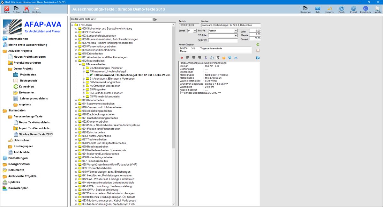Viewport: 383px width, 207px height.
Task: Collapse the 012 Mauerarbeiten tree node
Action: (x=76, y=61)
